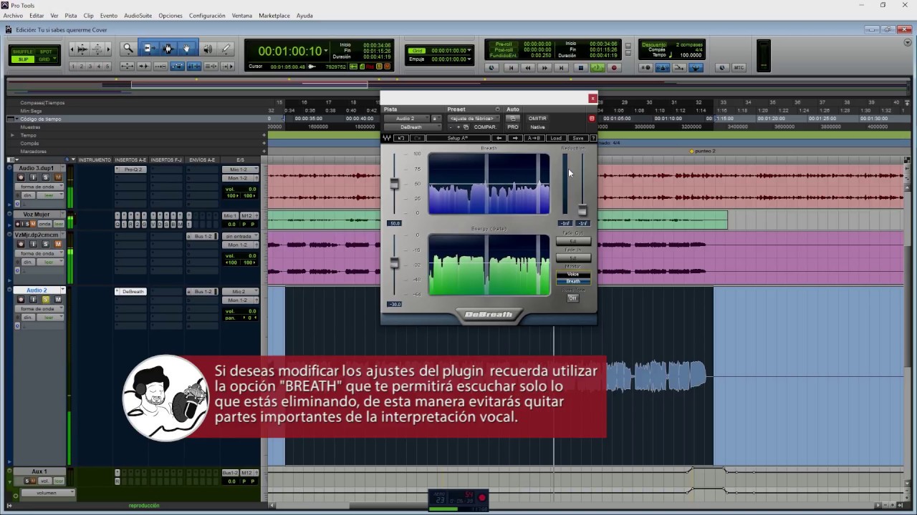Click the Rewind transport button
This screenshot has height=515, width=917.
[528, 68]
